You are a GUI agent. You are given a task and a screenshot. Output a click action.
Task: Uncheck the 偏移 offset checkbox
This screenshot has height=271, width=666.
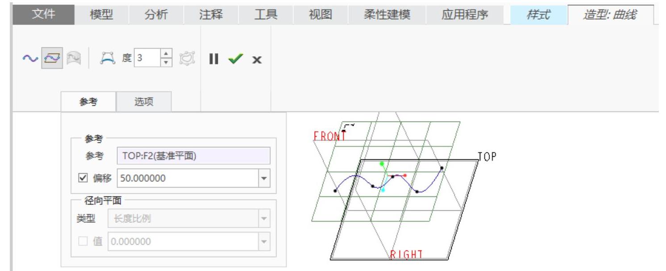point(82,179)
